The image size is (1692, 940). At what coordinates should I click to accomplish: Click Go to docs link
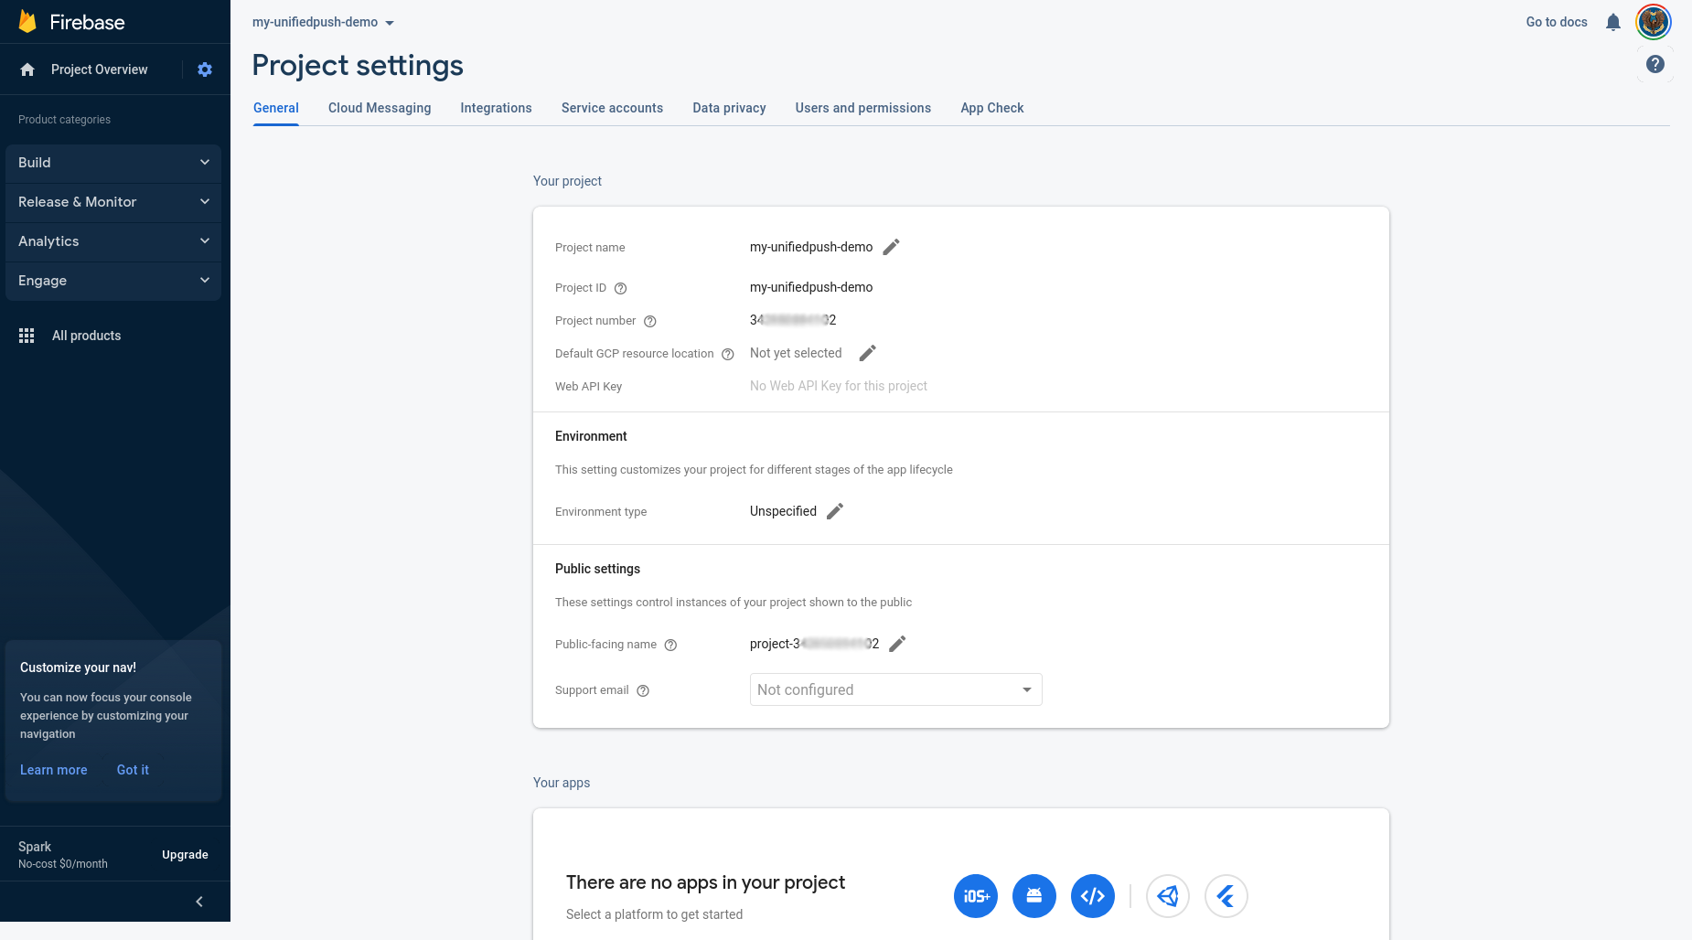tap(1557, 22)
